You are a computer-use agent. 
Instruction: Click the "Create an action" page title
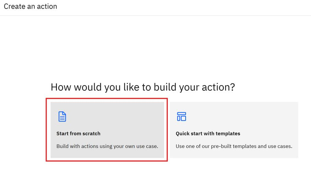[x=30, y=7]
